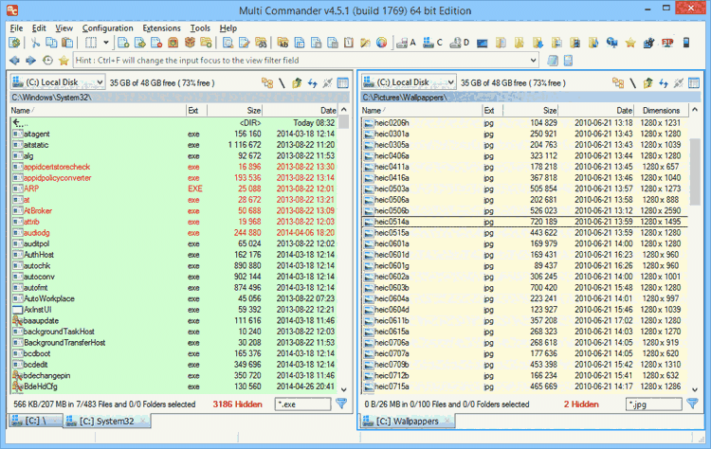The height and width of the screenshot is (449, 711).
Task: Open the File menu
Action: [16, 28]
